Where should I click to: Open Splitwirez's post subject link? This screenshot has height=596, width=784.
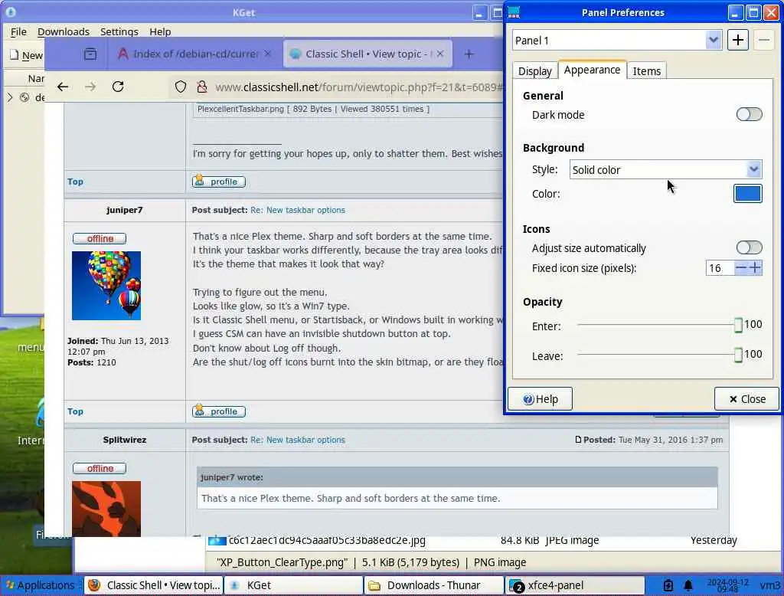[298, 440]
